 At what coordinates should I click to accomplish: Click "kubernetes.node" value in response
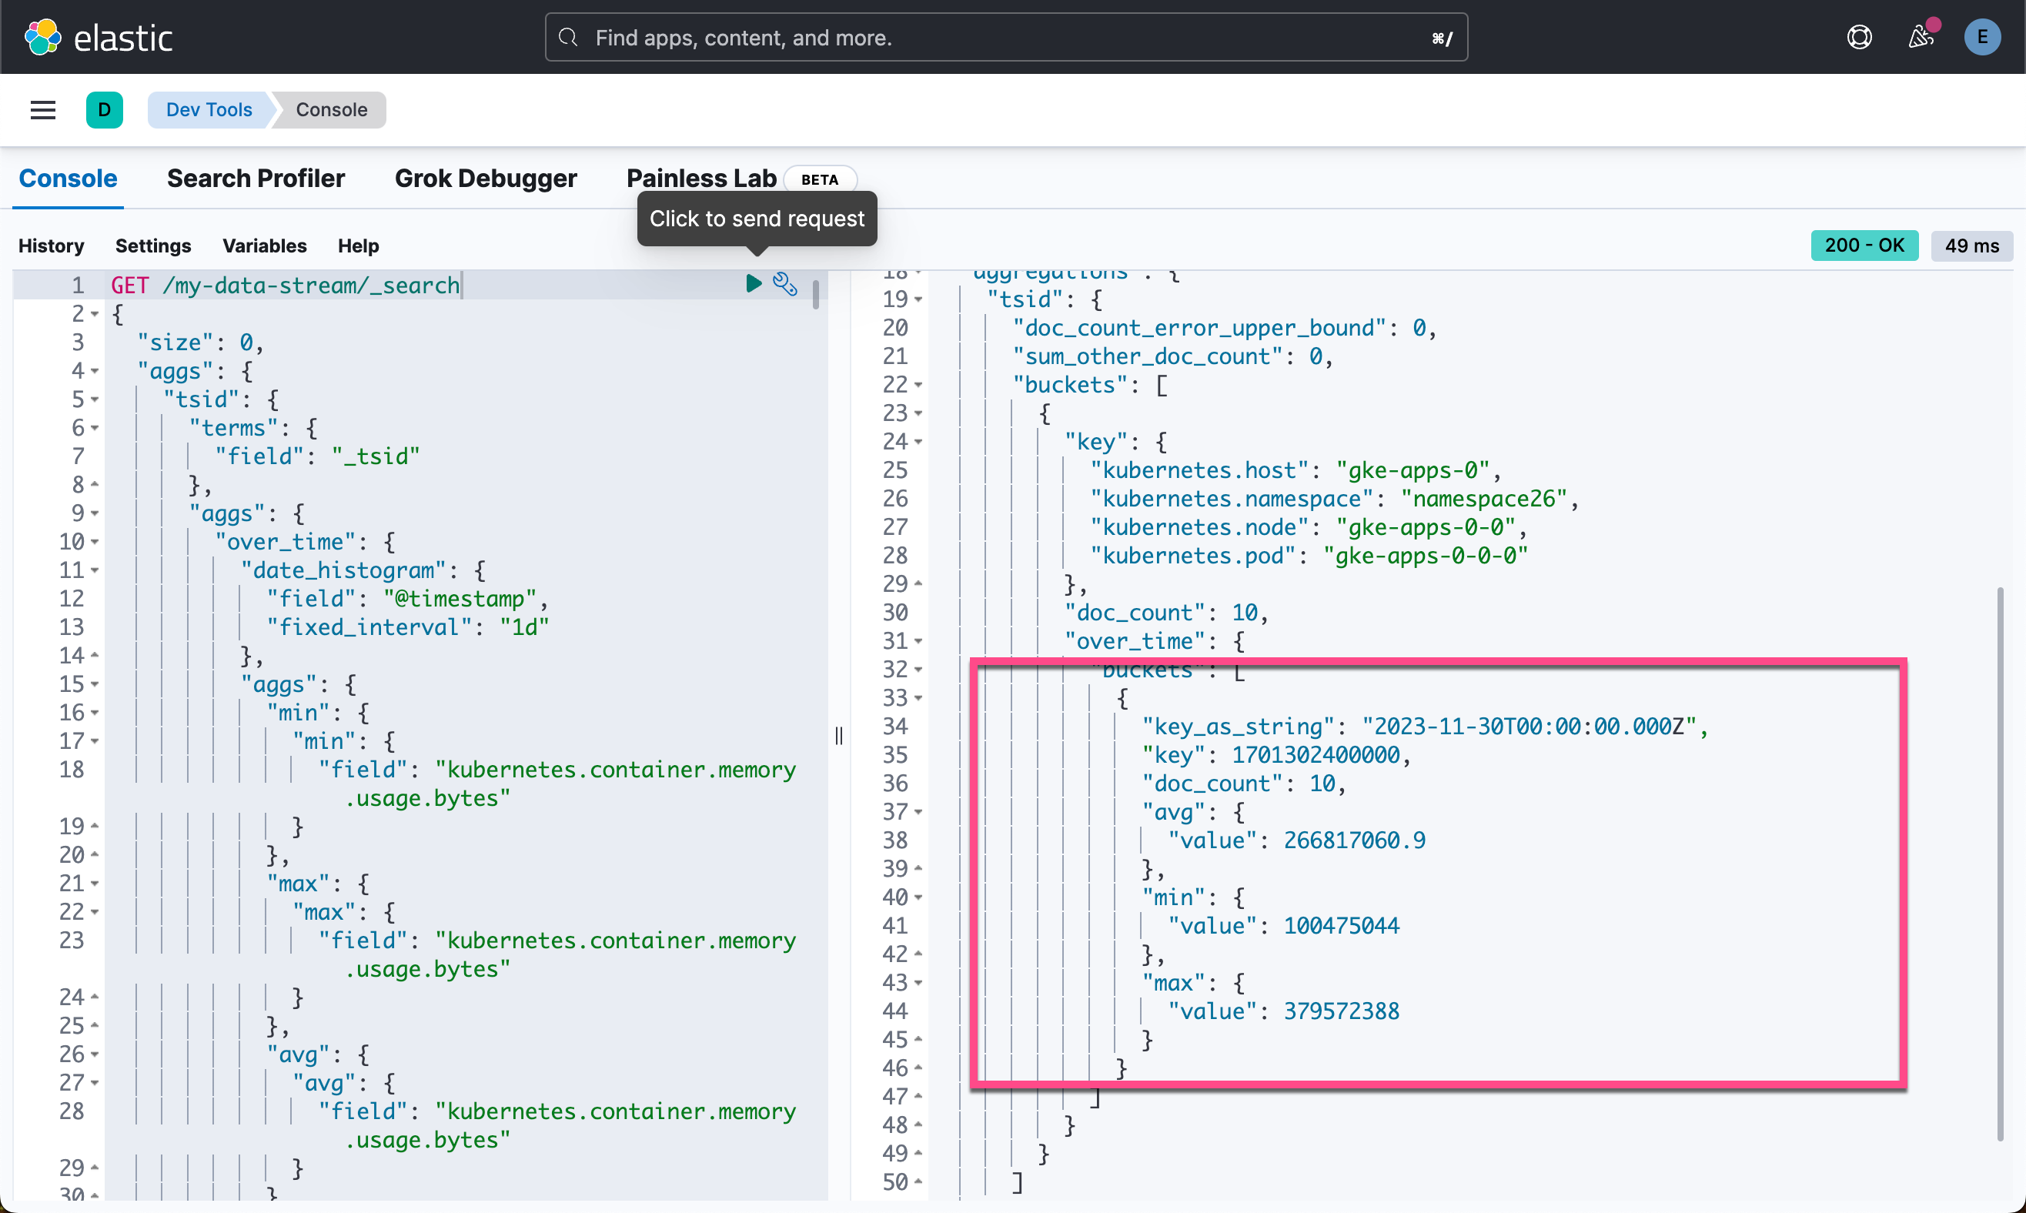click(x=1426, y=527)
